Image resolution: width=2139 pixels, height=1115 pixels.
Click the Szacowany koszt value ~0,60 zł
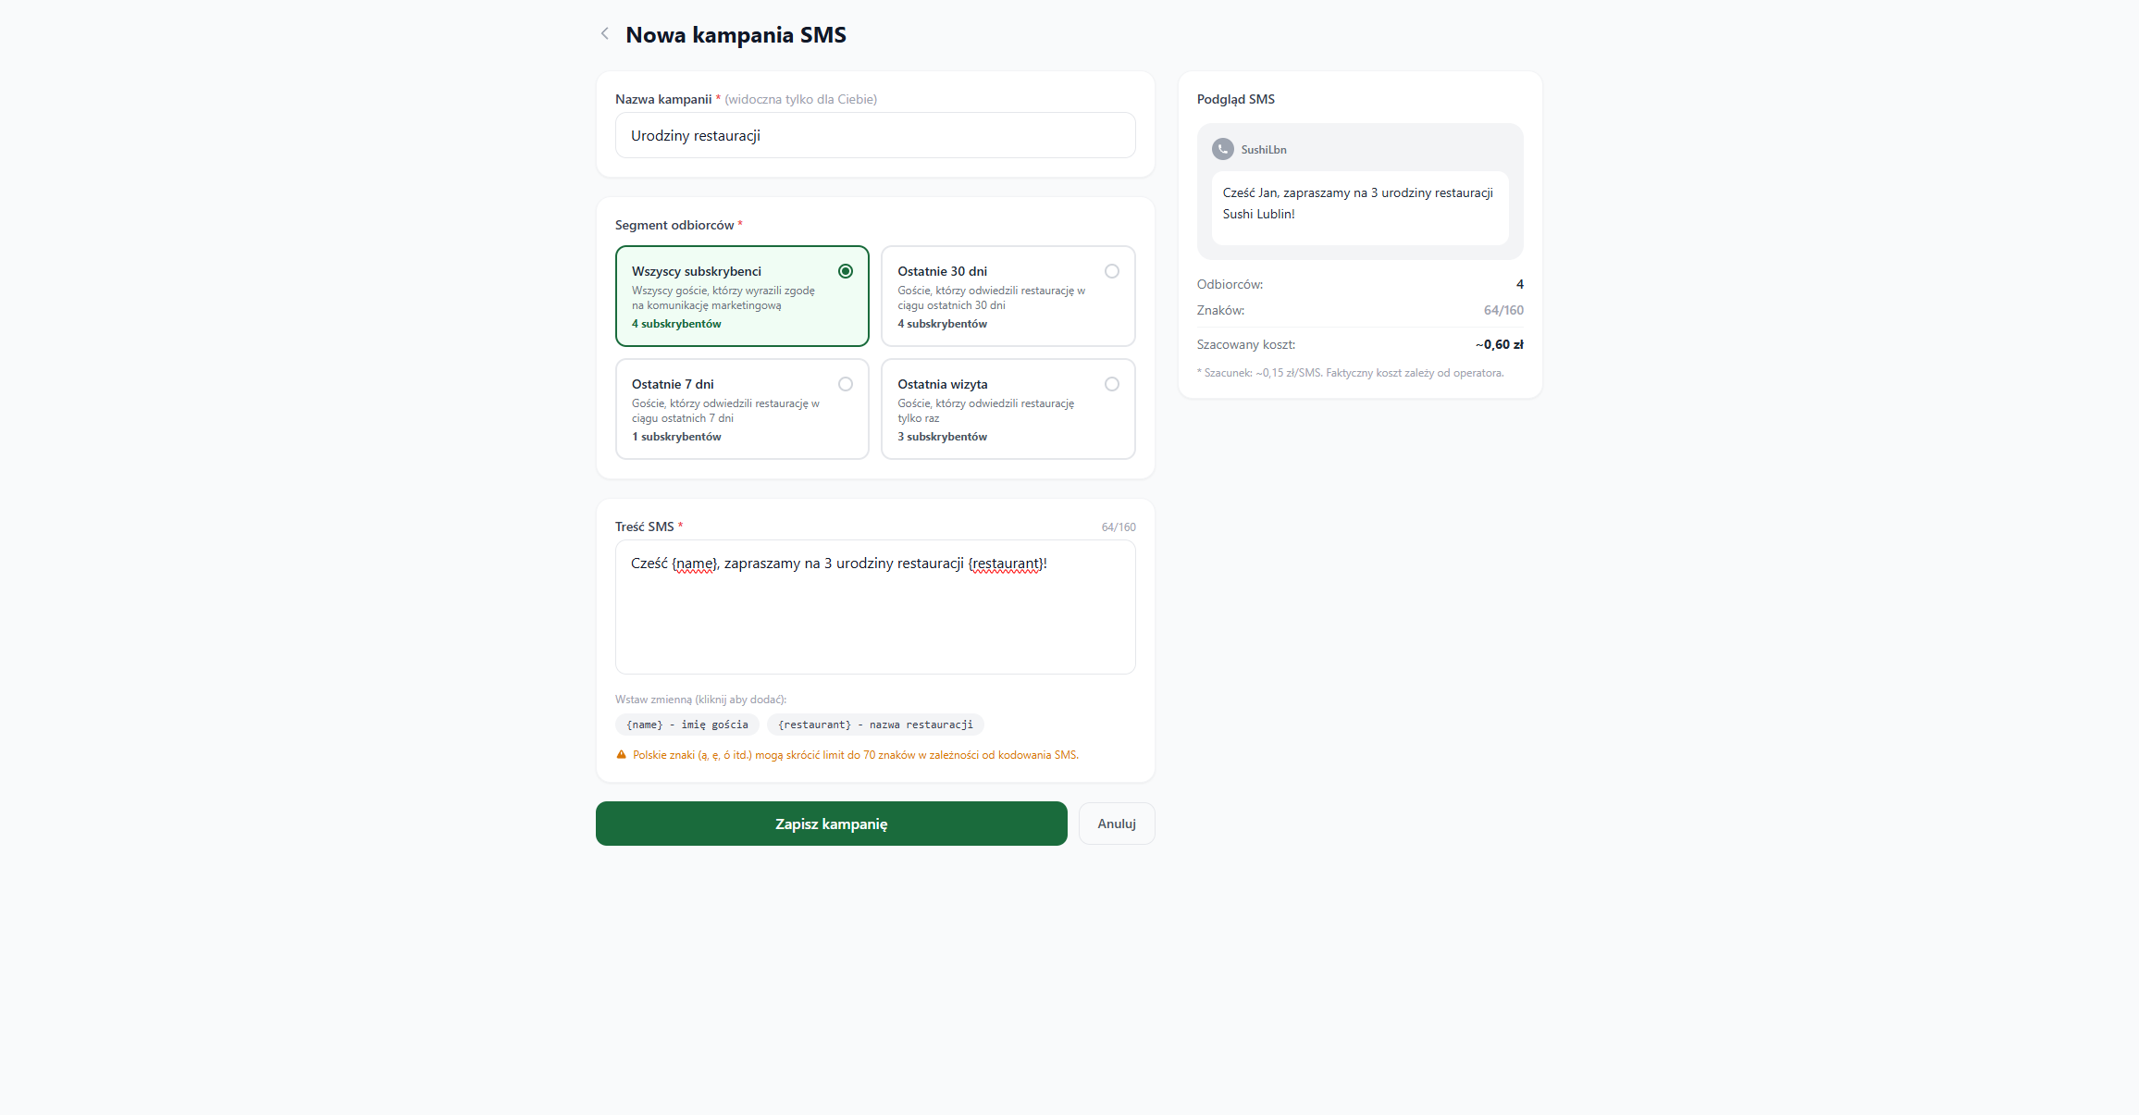tap(1499, 344)
